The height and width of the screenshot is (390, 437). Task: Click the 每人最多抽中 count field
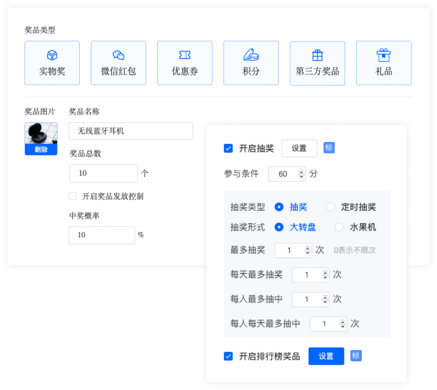tap(311, 299)
